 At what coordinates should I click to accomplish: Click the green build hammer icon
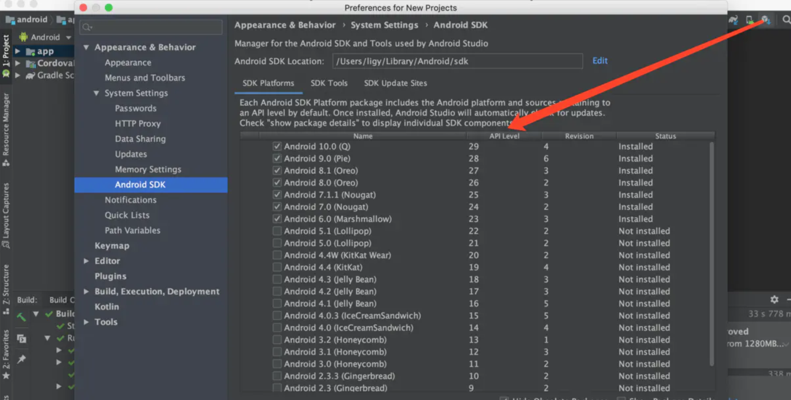tap(21, 317)
